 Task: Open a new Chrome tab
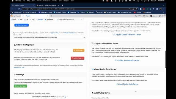(62, 5)
